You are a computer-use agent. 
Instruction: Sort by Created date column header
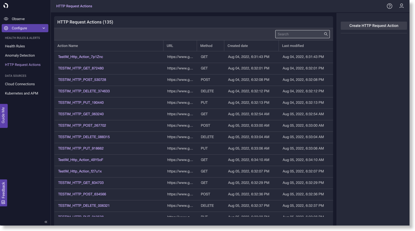[x=238, y=46]
